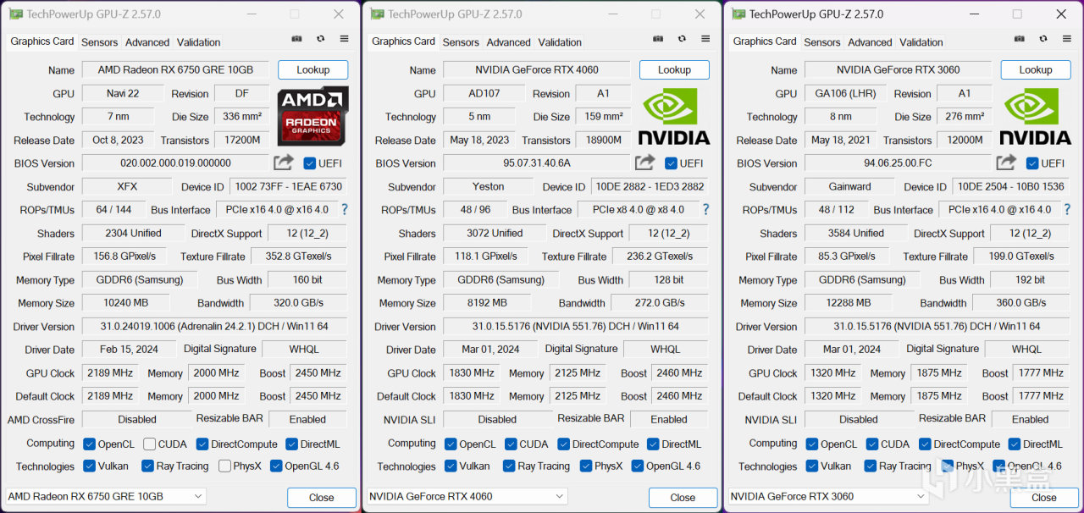The image size is (1084, 513).
Task: Open GPU selector dropdown NVIDIA GeForce RTX 3060
Action: click(829, 496)
